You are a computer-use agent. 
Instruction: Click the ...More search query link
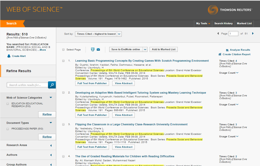pyautogui.click(x=41, y=50)
